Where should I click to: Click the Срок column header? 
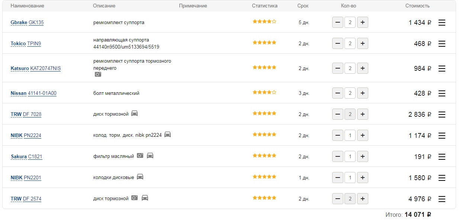(x=303, y=6)
